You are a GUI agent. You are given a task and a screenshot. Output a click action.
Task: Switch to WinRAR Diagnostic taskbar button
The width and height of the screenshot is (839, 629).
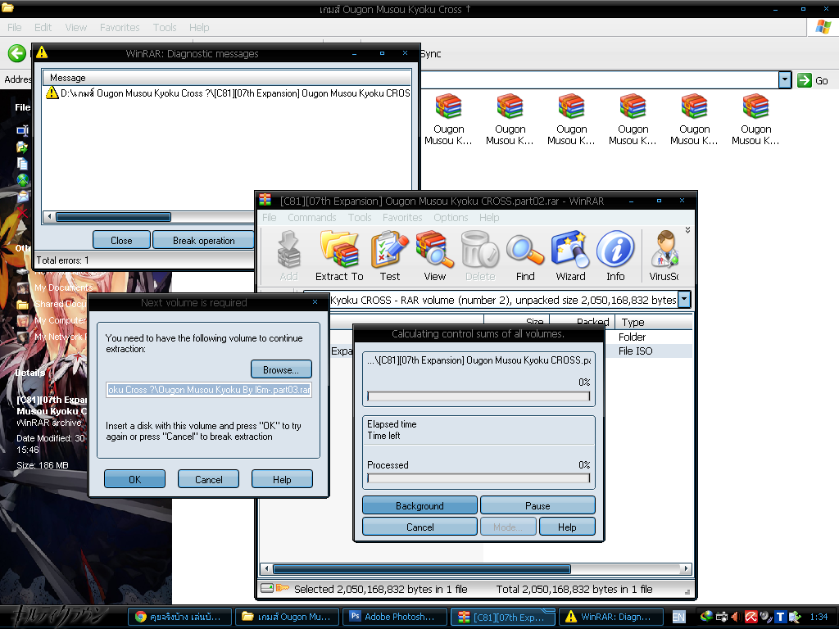pyautogui.click(x=611, y=617)
